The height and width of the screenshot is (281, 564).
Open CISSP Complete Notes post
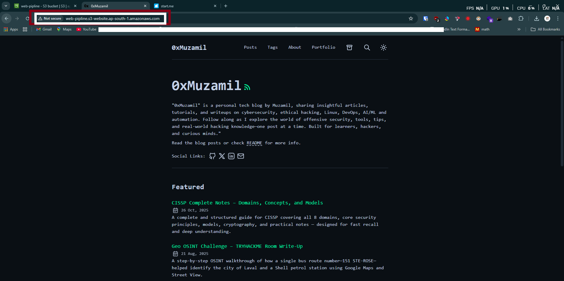(247, 203)
